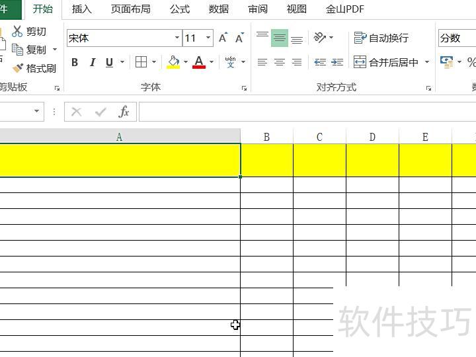476x357 pixels.
Task: Click the wén phonetic guide icon
Action: [x=231, y=62]
